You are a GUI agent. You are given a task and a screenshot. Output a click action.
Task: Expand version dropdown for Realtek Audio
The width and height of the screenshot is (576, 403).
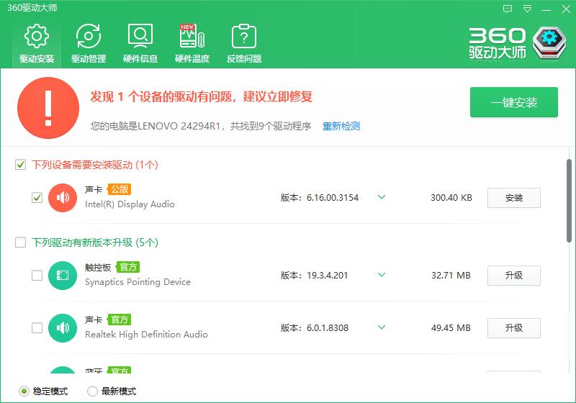click(382, 327)
